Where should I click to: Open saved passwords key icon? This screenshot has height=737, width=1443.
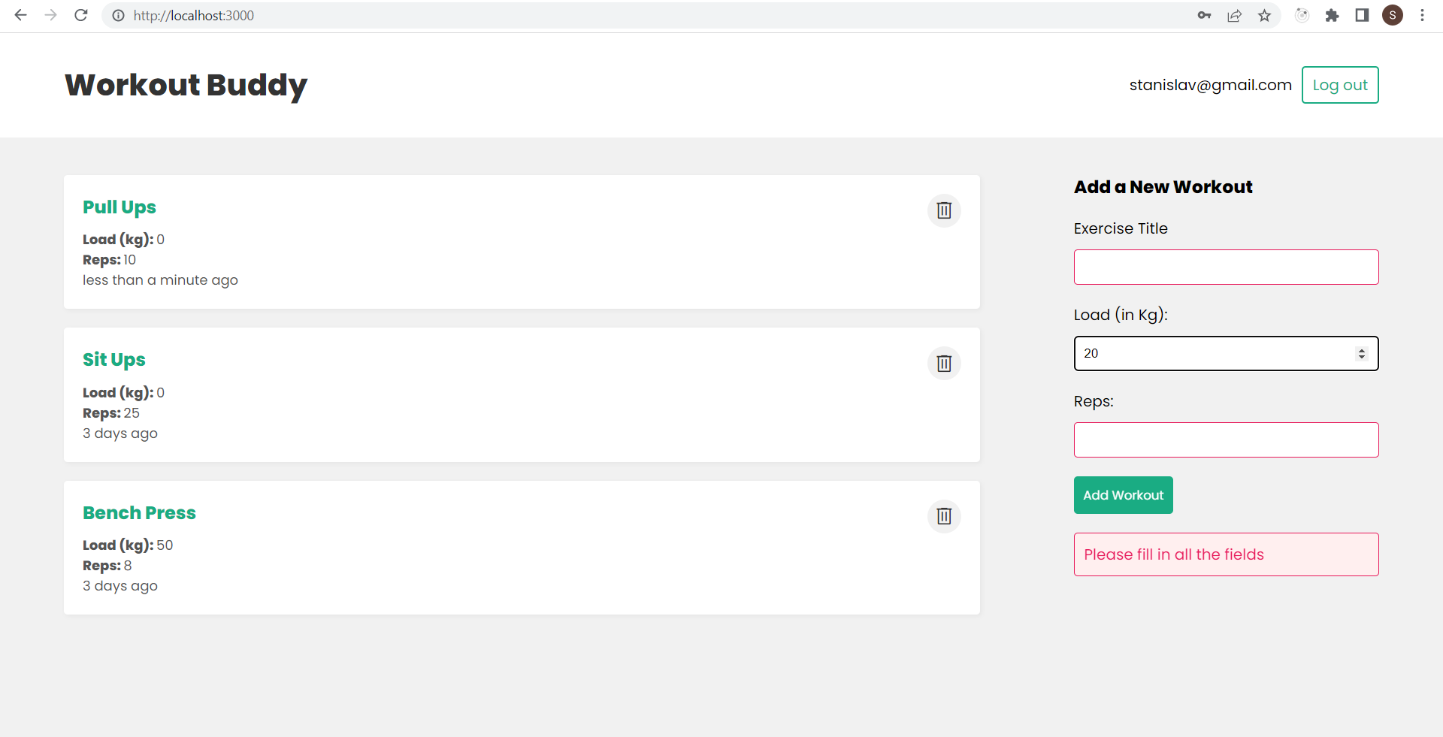pyautogui.click(x=1204, y=15)
